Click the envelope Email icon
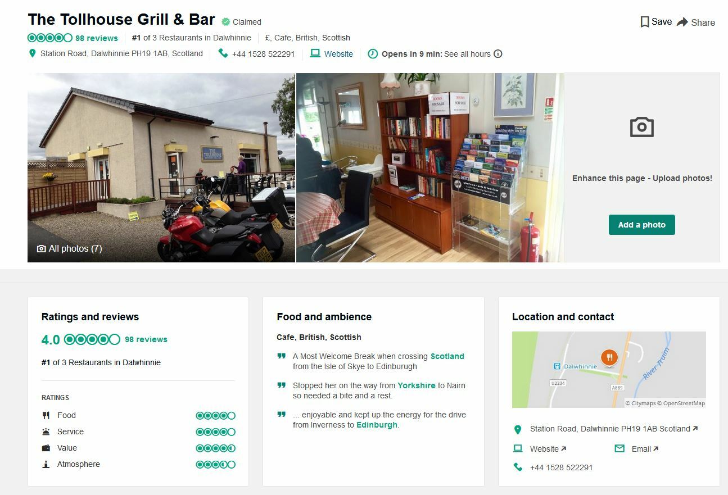Image resolution: width=728 pixels, height=495 pixels. click(620, 448)
